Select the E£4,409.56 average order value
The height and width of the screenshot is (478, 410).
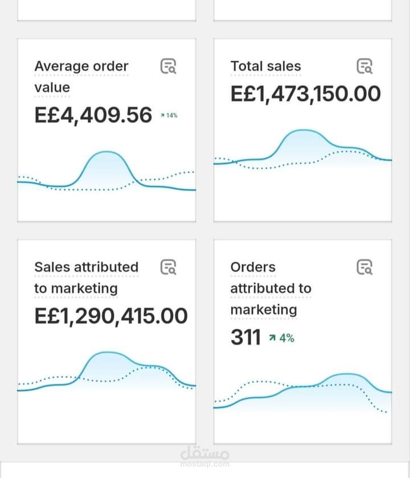[93, 115]
